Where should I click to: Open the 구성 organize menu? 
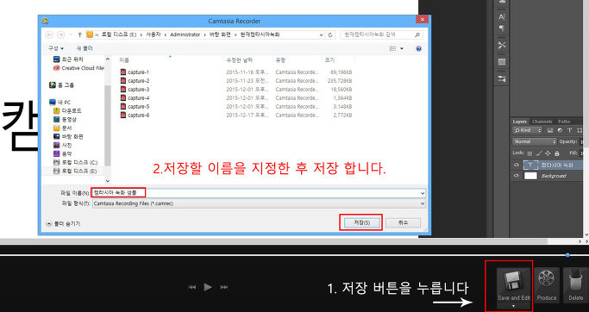click(55, 48)
